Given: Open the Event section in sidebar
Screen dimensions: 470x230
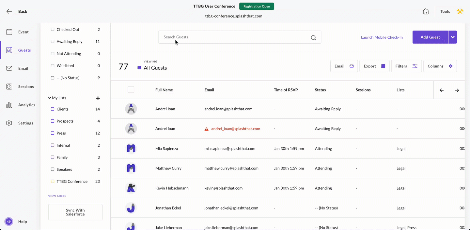Looking at the screenshot, I should [x=18, y=32].
